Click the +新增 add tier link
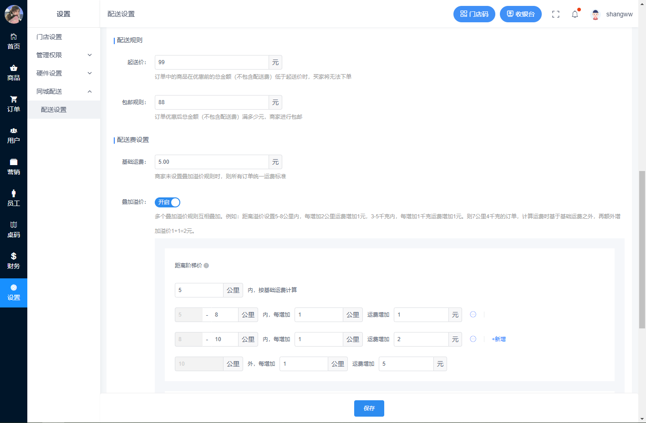 click(x=498, y=339)
